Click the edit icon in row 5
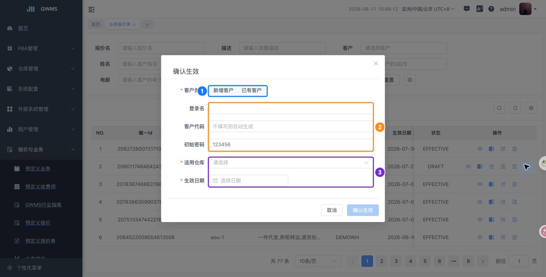Image resolution: width=546 pixels, height=277 pixels. [x=503, y=220]
